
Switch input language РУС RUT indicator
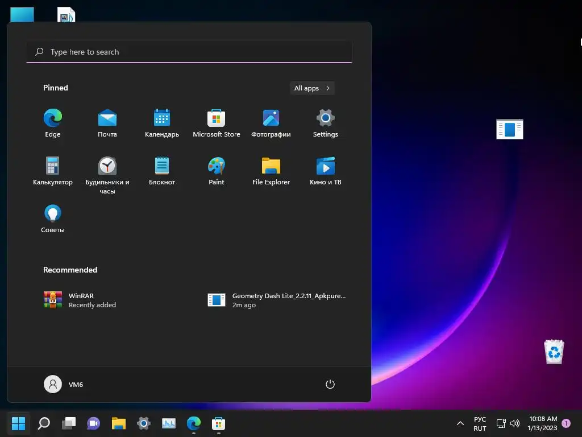click(480, 423)
